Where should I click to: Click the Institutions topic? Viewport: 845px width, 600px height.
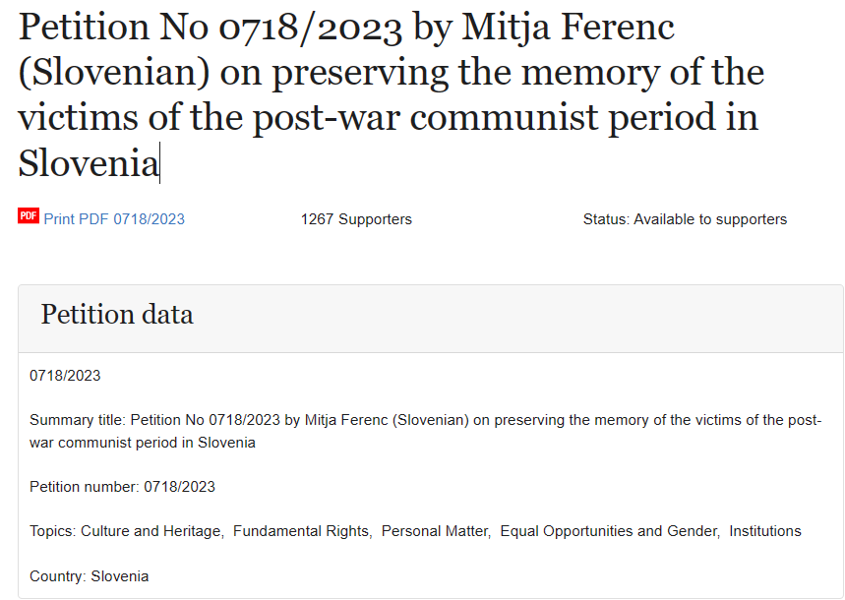[x=765, y=531]
